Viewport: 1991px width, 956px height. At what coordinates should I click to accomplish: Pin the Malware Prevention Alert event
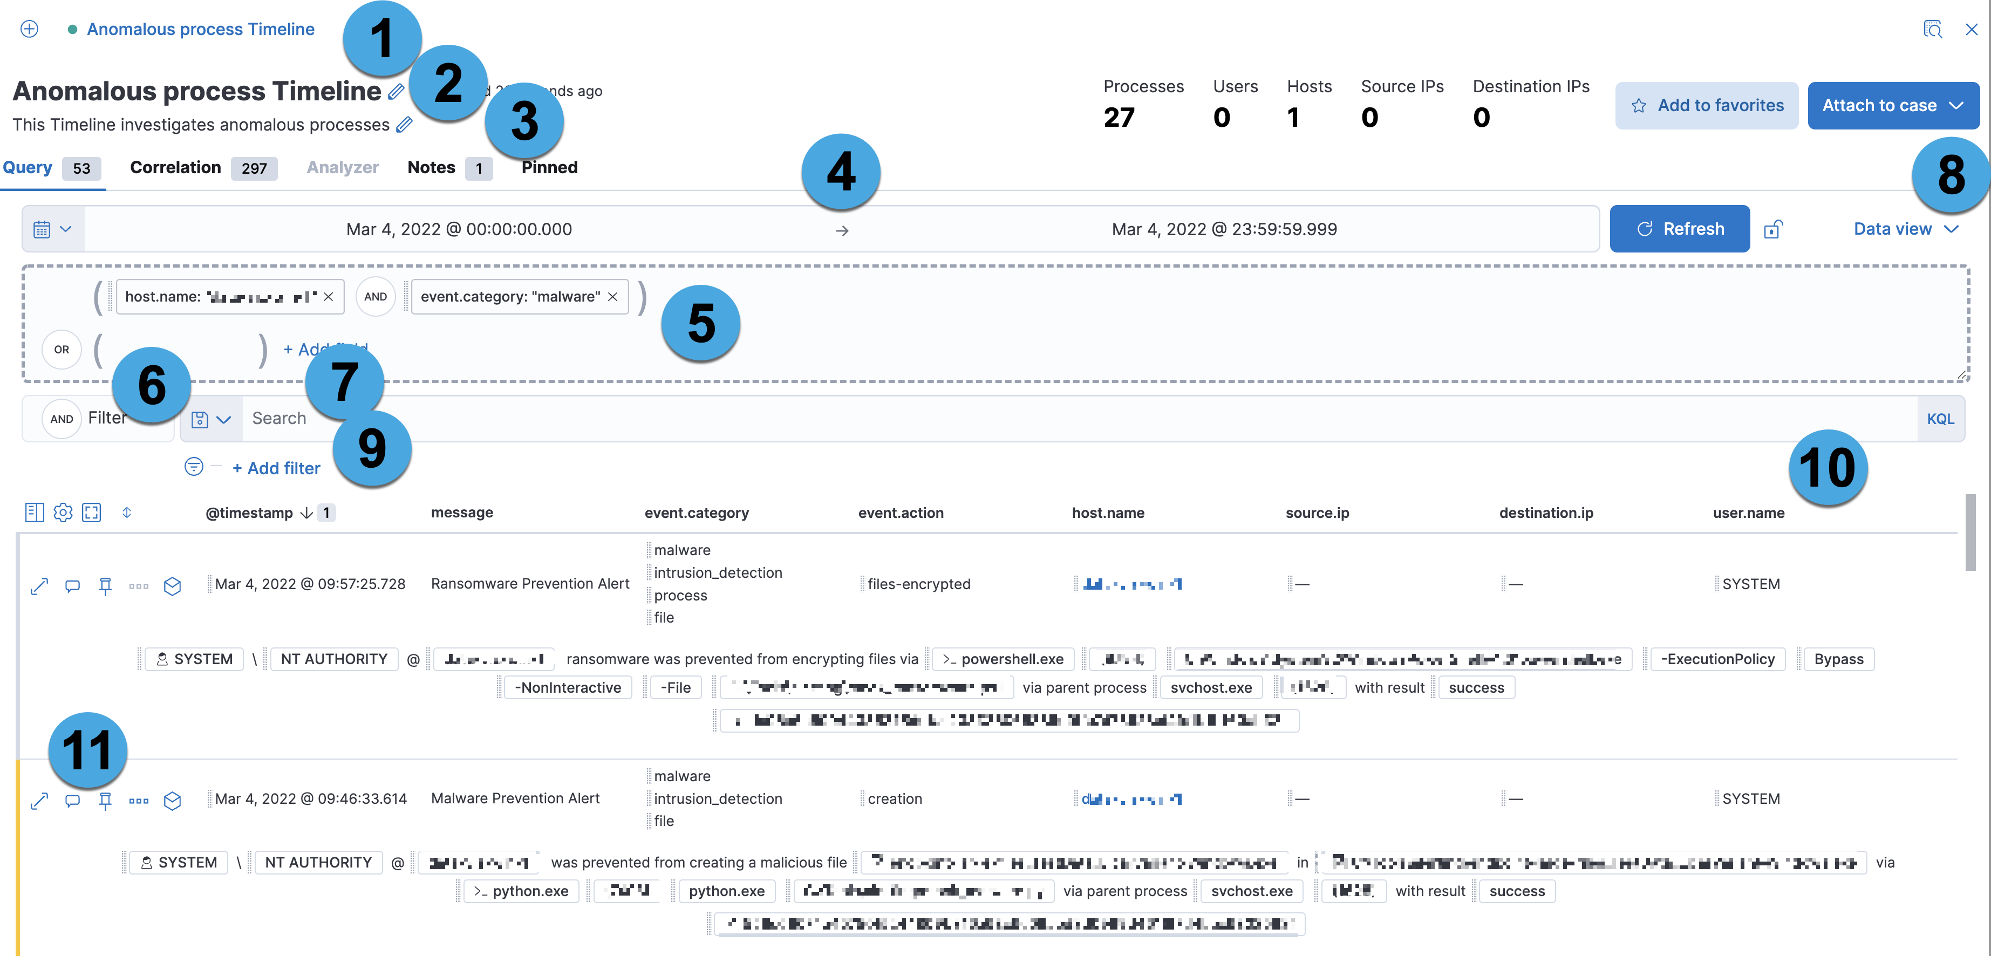pos(106,801)
